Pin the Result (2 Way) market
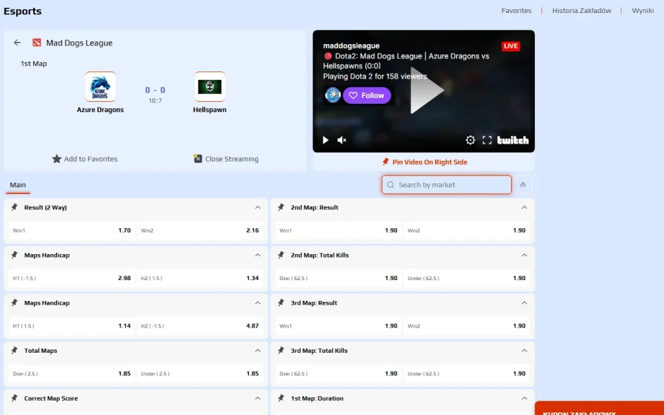 click(x=14, y=207)
